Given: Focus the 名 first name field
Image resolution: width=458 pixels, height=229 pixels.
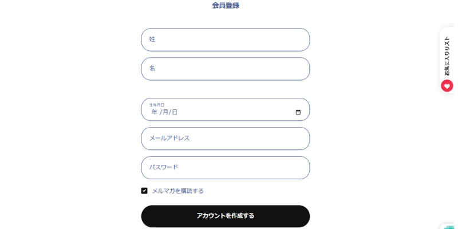Looking at the screenshot, I should point(226,69).
